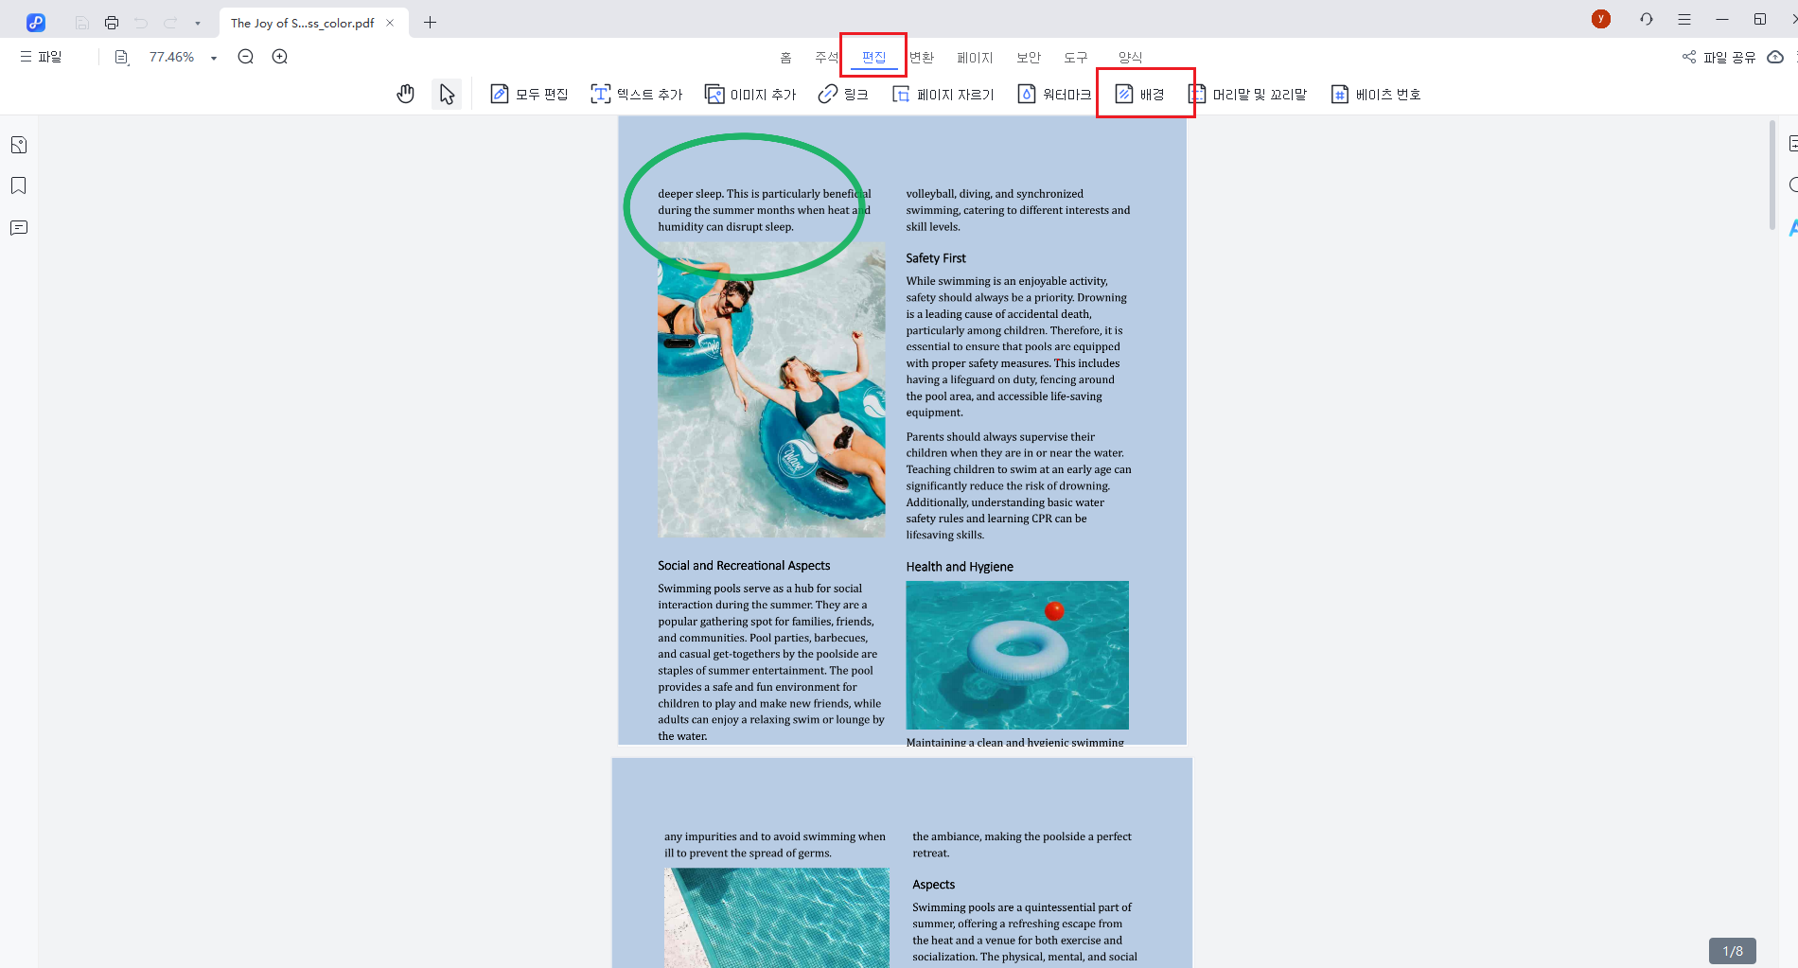
Task: Switch to the 페이지 page tab
Action: [x=975, y=58]
